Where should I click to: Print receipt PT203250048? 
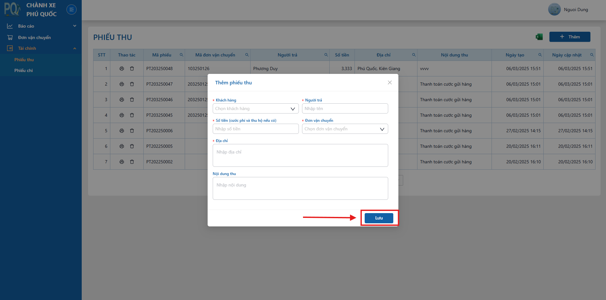(122, 68)
